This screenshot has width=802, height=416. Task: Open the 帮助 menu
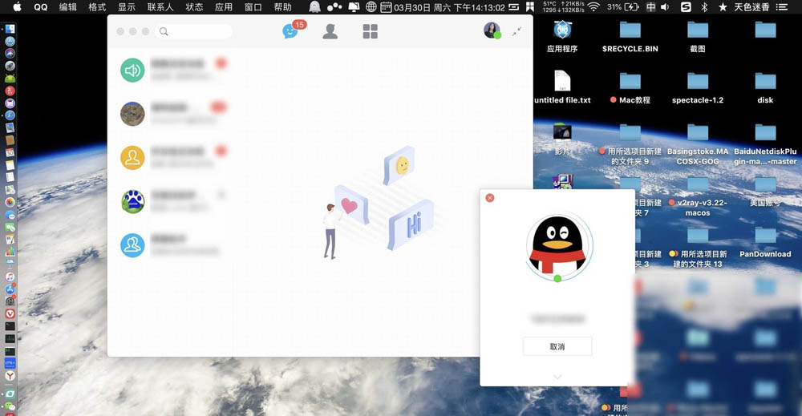click(x=283, y=7)
